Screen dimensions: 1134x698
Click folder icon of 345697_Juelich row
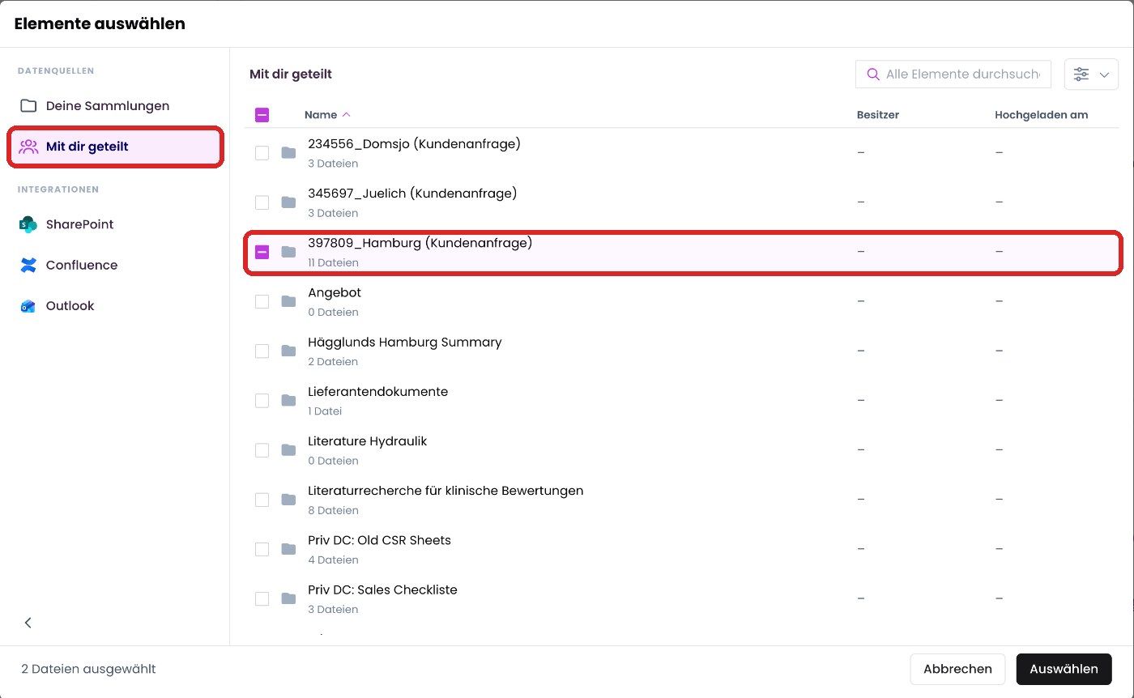[288, 202]
